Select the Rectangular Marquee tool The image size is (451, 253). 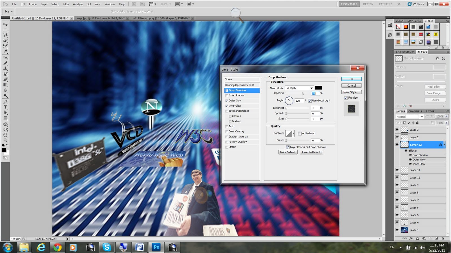tap(5, 30)
